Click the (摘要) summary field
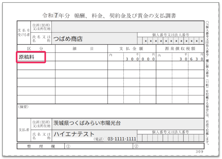The width and height of the screenshot is (222, 159). [x=111, y=111]
